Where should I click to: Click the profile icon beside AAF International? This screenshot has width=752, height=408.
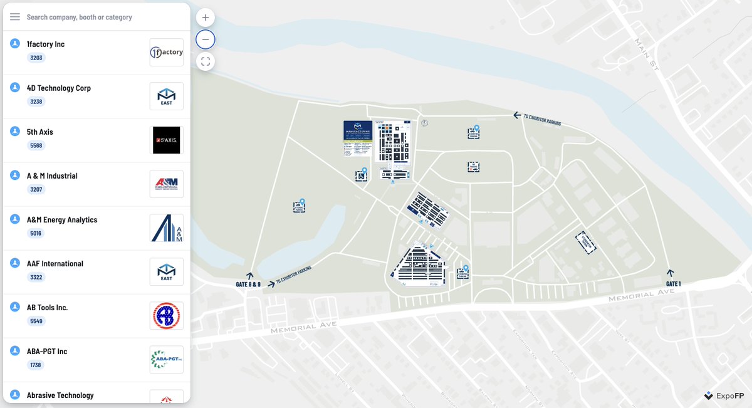[15, 263]
